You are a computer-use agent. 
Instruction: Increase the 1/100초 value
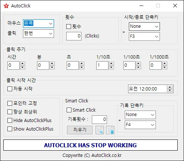[x=138, y=63]
